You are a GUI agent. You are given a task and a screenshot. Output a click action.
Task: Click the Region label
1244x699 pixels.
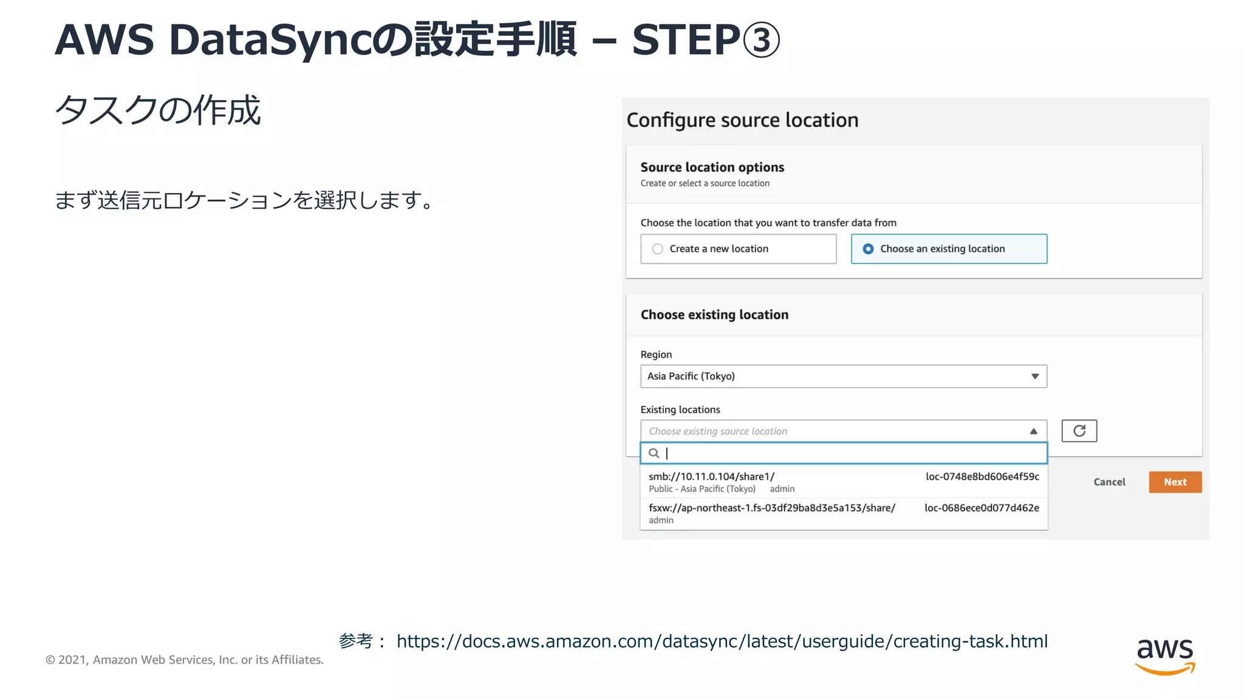click(x=656, y=354)
